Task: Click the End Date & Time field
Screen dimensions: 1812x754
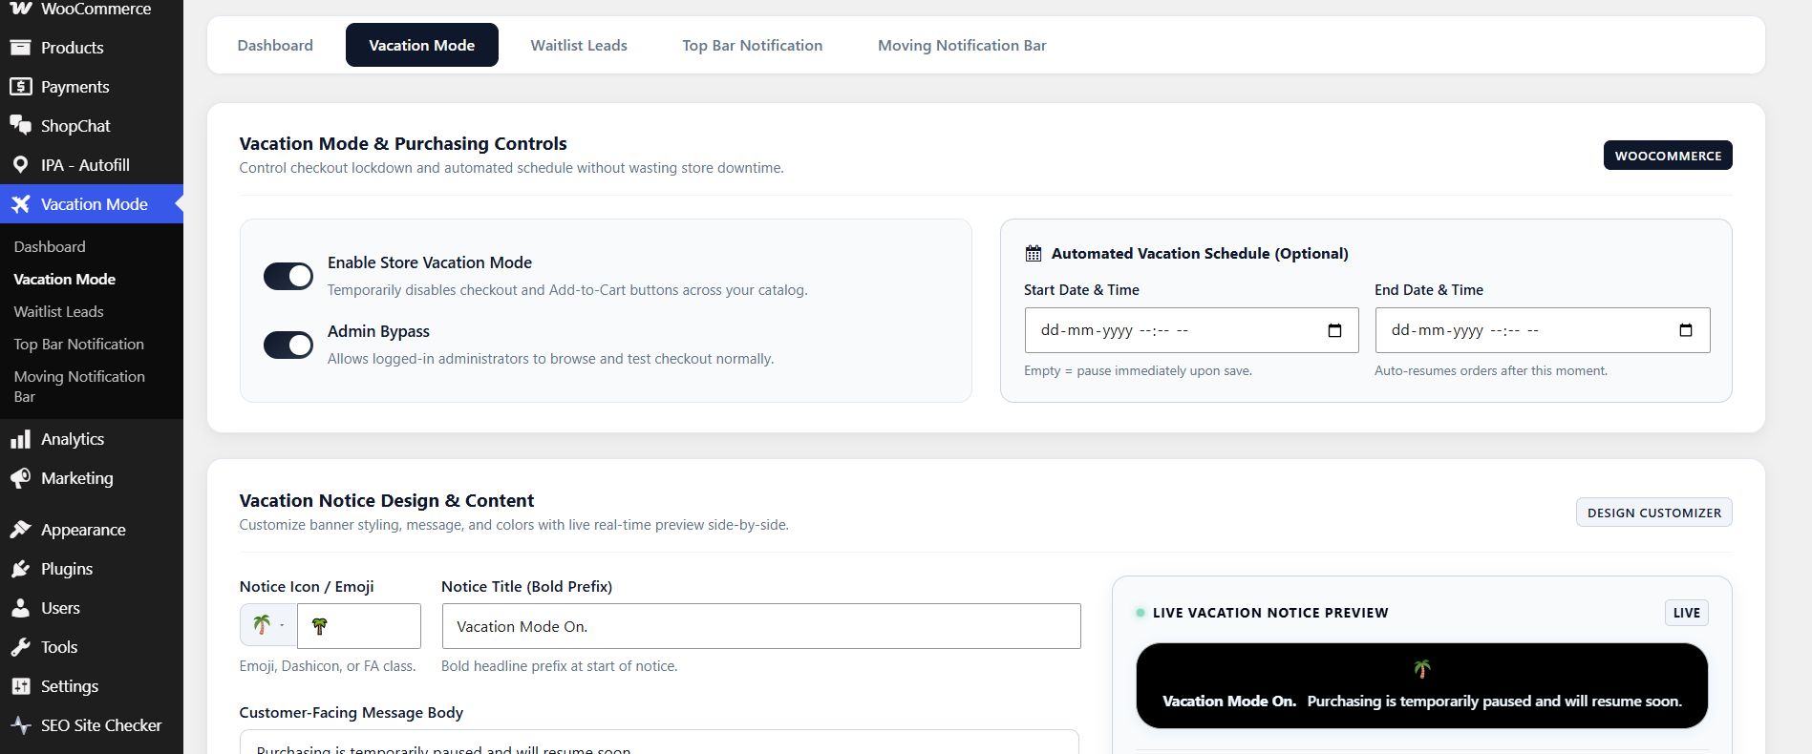Action: tap(1543, 330)
